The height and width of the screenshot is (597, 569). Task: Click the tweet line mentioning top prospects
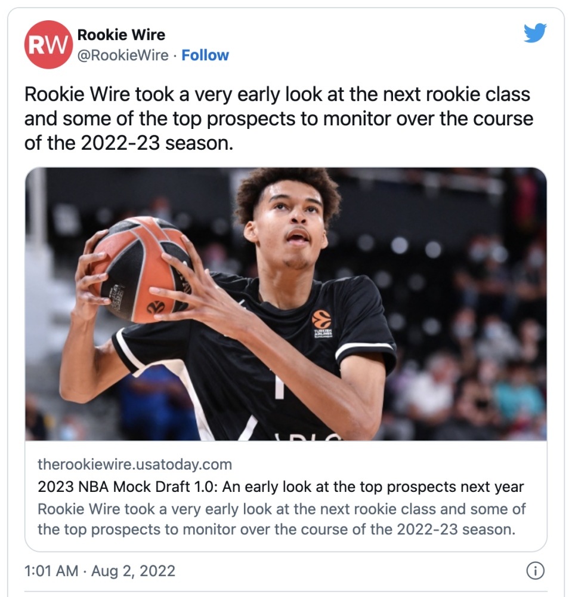(x=279, y=118)
